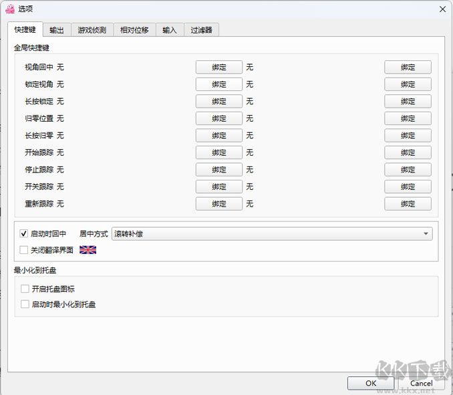The width and height of the screenshot is (453, 395).
Task: Confirm settings with the OK button
Action: (371, 383)
